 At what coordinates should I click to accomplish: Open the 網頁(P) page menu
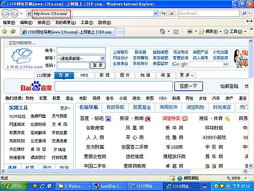coord(210,32)
